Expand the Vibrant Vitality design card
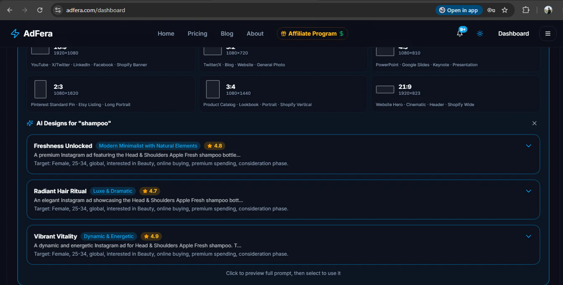Screen dimensions: 563x285 click(x=529, y=236)
